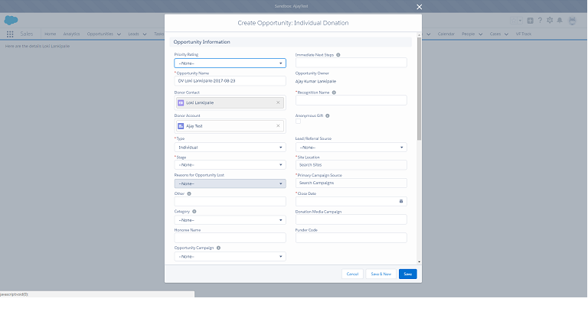
Task: Click the Recognition Name input field
Action: point(351,100)
